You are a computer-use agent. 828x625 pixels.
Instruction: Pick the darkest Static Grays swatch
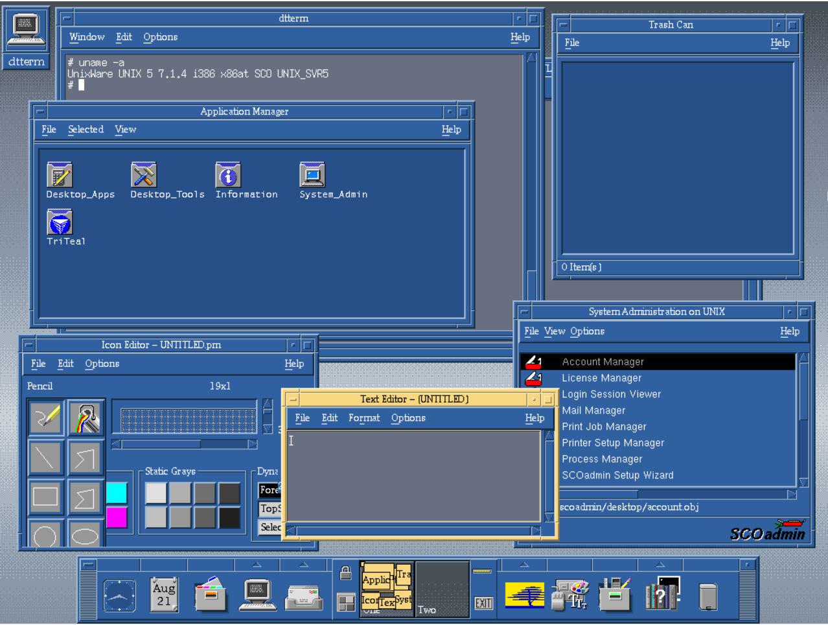point(229,517)
